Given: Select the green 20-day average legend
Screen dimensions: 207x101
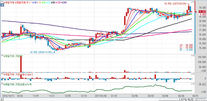Looking at the screenshot, I should click(x=44, y=2).
